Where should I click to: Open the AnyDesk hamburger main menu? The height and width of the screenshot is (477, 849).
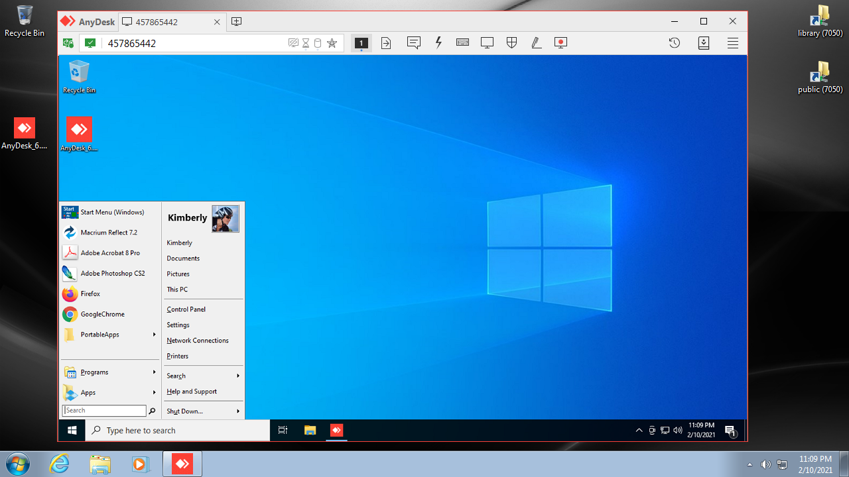point(733,43)
